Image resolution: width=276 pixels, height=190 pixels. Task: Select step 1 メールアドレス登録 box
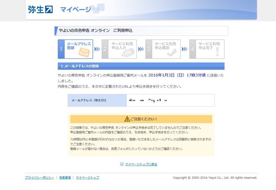pyautogui.click(x=75, y=49)
